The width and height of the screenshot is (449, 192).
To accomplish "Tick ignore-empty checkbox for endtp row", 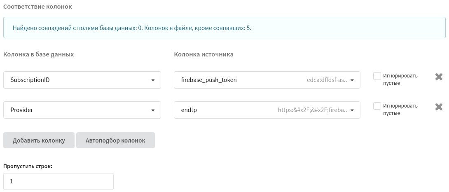I will [x=377, y=106].
